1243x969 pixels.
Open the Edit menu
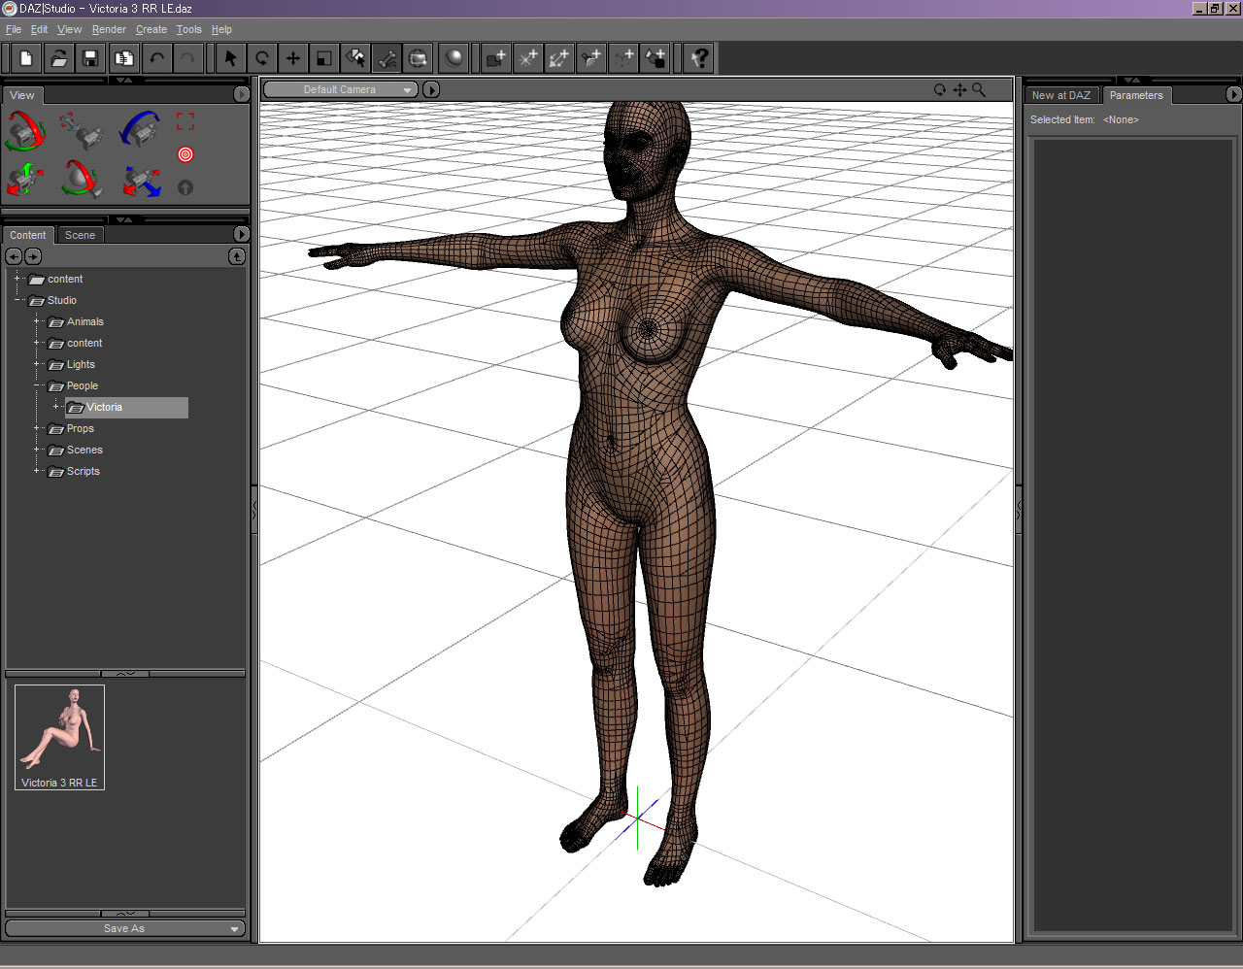pos(39,29)
